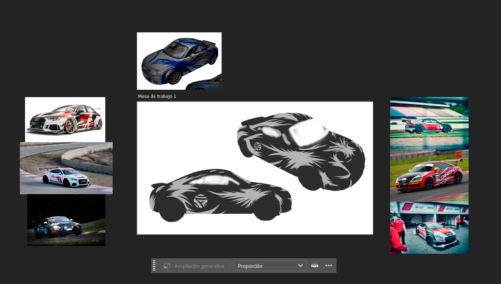Click the number 99 Audi racing photo
Screen dimensions: 501x284
[x=429, y=123]
